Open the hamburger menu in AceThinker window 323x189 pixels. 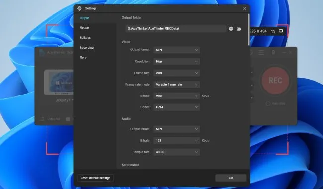pos(261,53)
